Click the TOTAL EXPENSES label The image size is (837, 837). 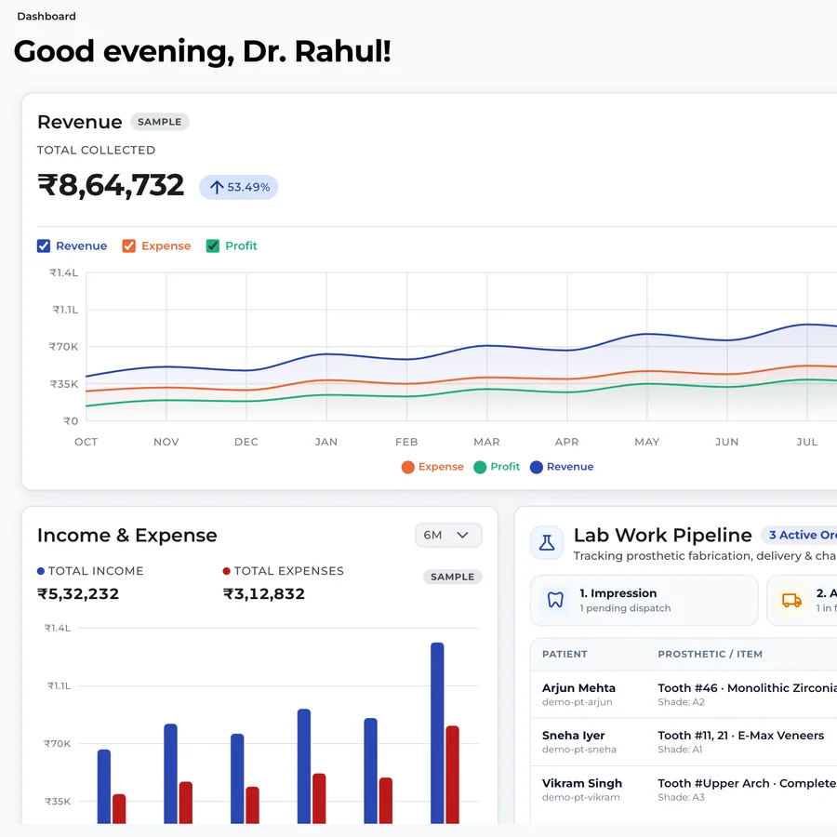coord(289,571)
